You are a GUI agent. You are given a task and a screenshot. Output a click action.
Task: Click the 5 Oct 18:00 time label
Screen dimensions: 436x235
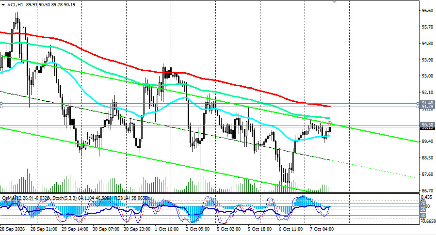(260, 229)
